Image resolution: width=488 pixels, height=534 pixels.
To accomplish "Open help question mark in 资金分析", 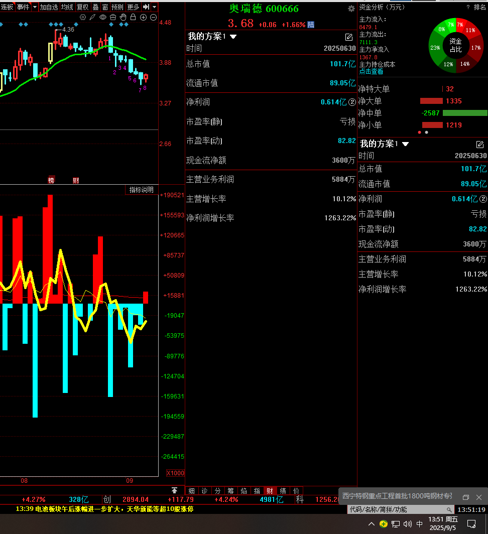I will point(468,7).
